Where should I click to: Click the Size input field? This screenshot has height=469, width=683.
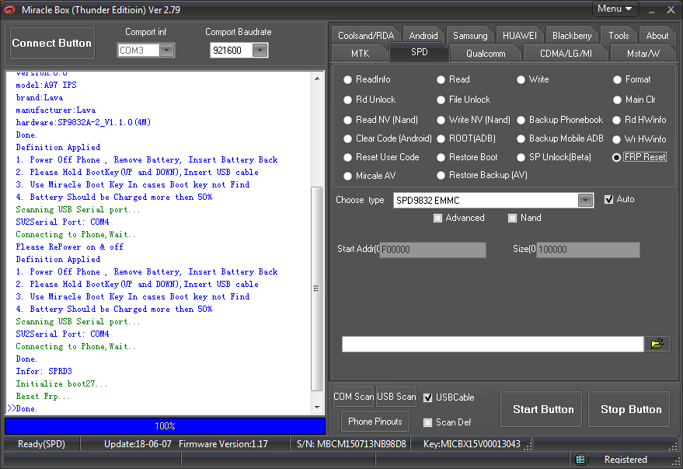(x=588, y=250)
